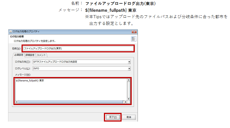The height and width of the screenshot is (128, 230).
Task: Click the 名前(N) input field
Action: (78, 48)
